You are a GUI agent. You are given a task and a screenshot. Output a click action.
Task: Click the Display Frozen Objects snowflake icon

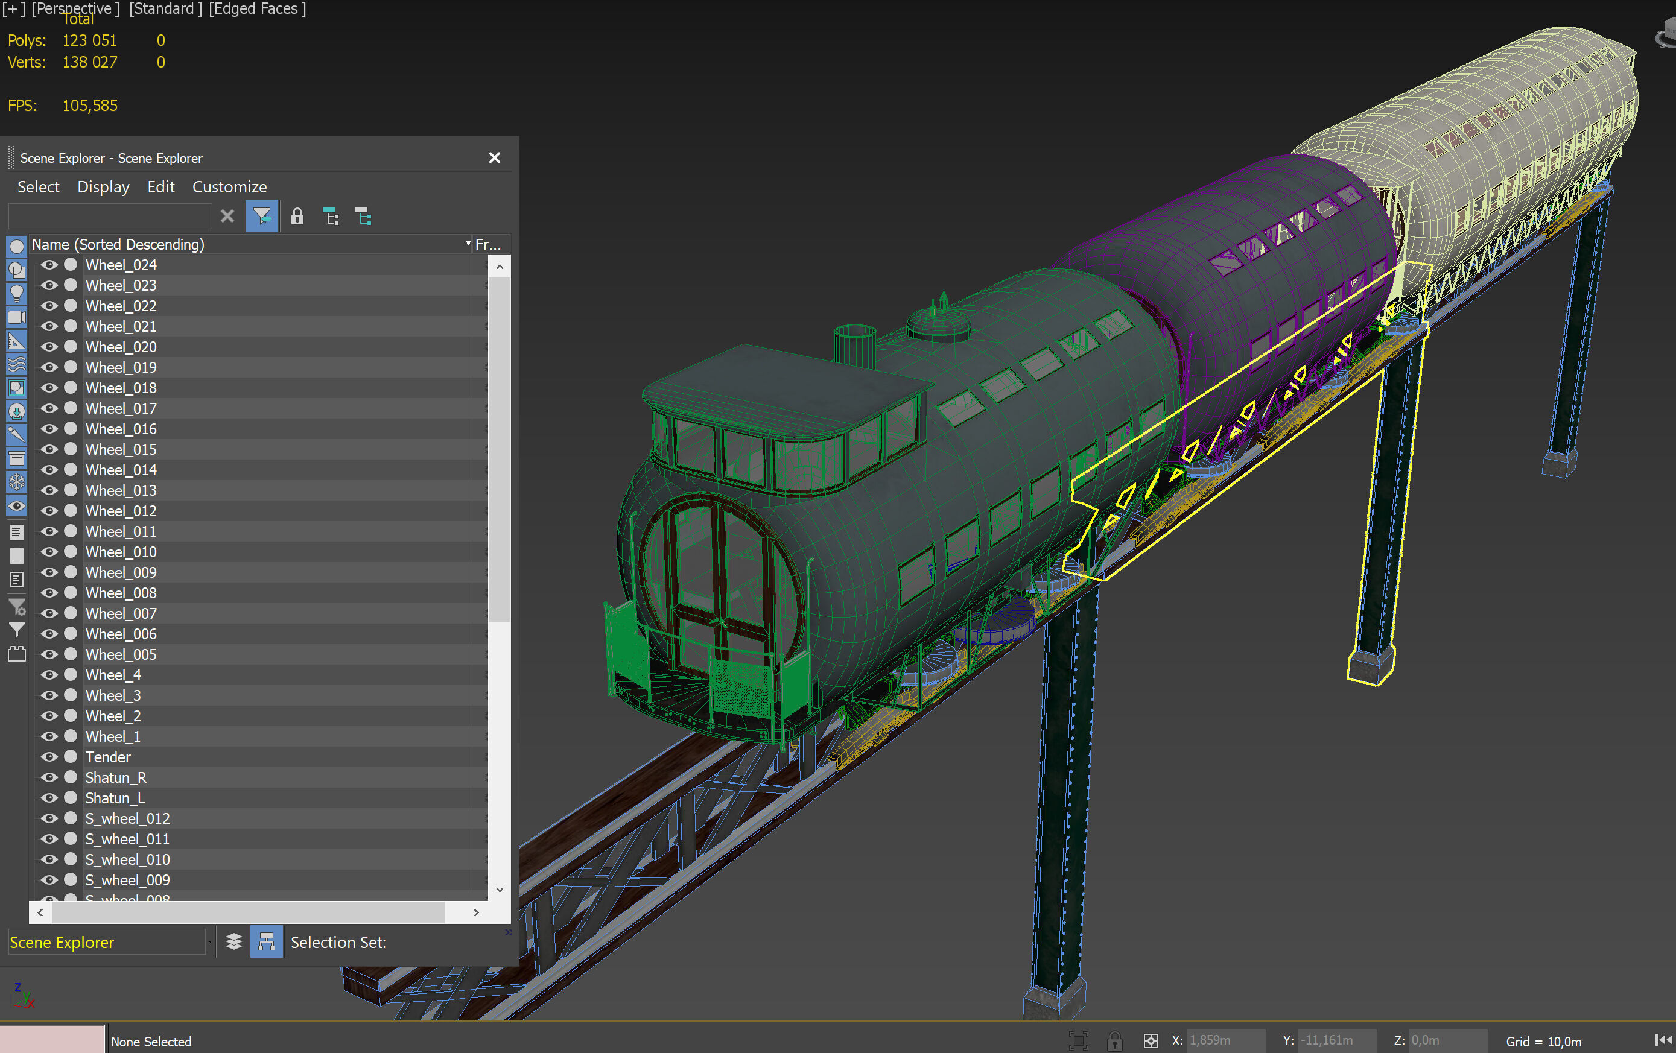click(x=17, y=482)
